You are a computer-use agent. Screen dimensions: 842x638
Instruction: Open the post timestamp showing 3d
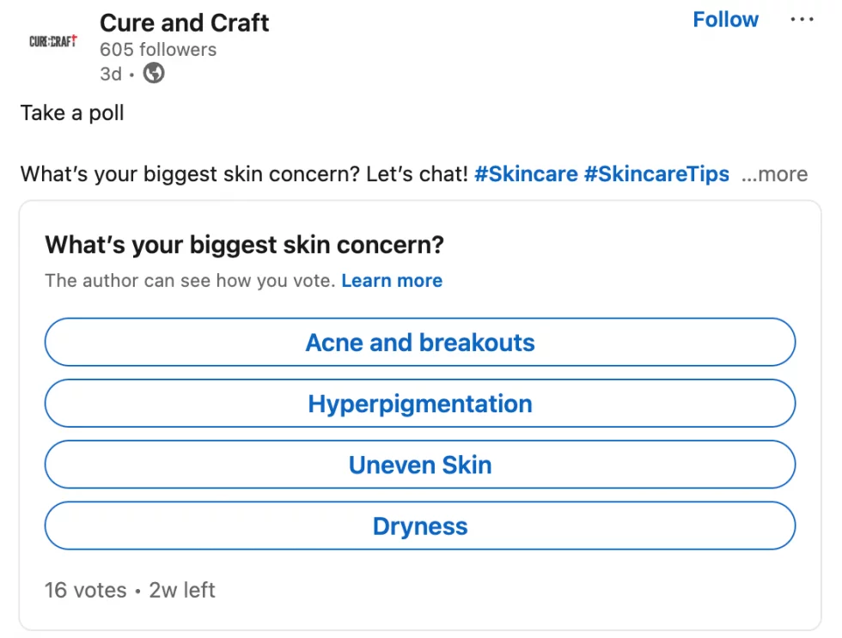110,74
